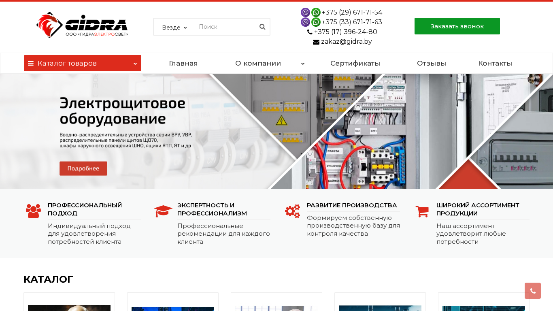Open Viber for +375 (33) 671-71-63

306,22
